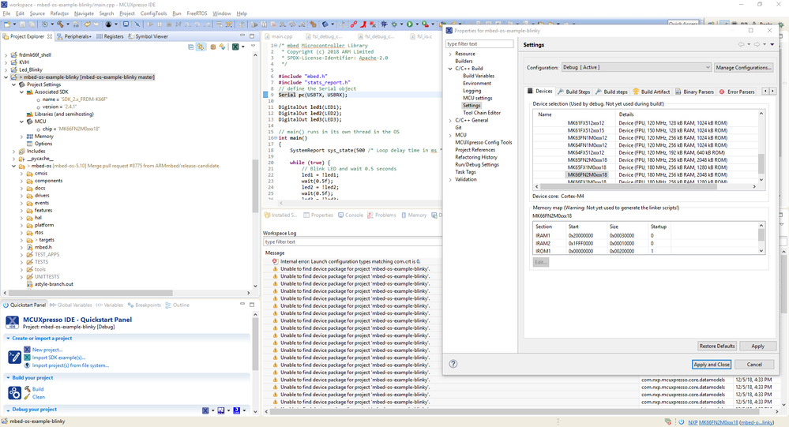Click the Apply and Close button
The image size is (789, 427).
711,365
